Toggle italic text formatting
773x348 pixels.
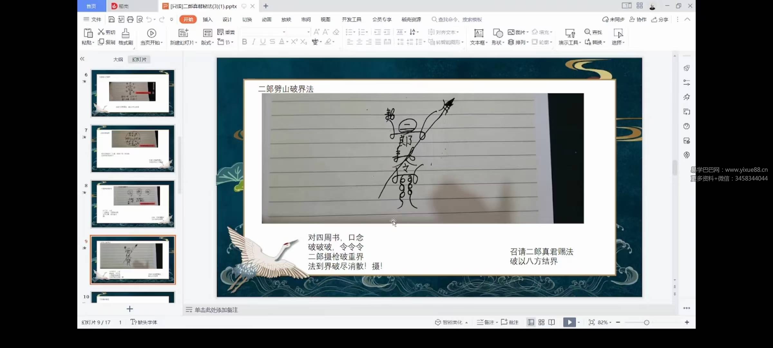click(x=253, y=42)
